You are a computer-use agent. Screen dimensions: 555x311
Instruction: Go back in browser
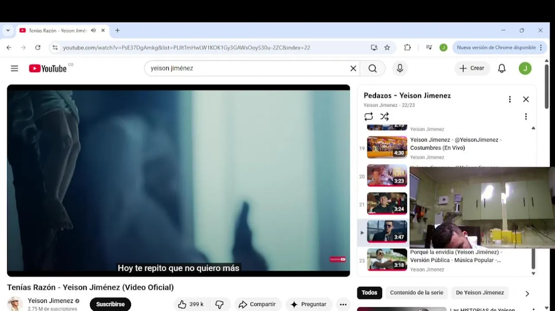click(x=9, y=48)
